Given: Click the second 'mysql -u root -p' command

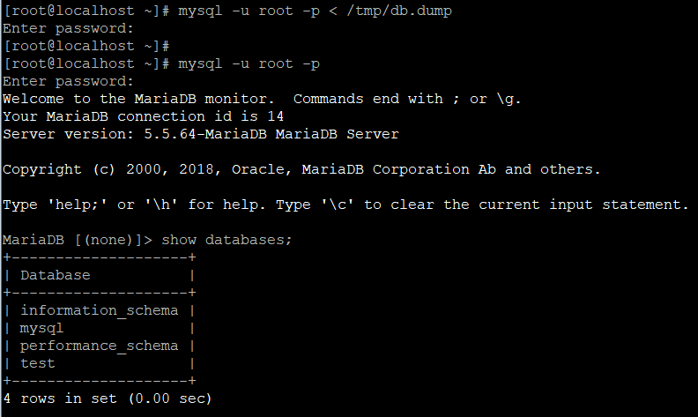Looking at the screenshot, I should 249,63.
